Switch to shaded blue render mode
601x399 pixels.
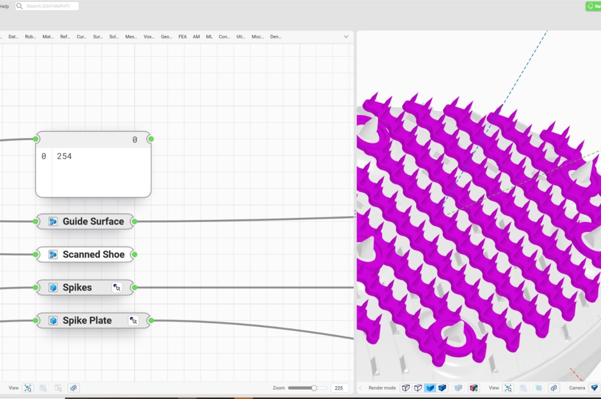click(x=430, y=388)
